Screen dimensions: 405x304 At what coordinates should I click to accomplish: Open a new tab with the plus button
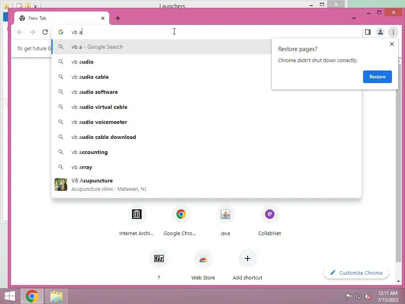pyautogui.click(x=118, y=18)
